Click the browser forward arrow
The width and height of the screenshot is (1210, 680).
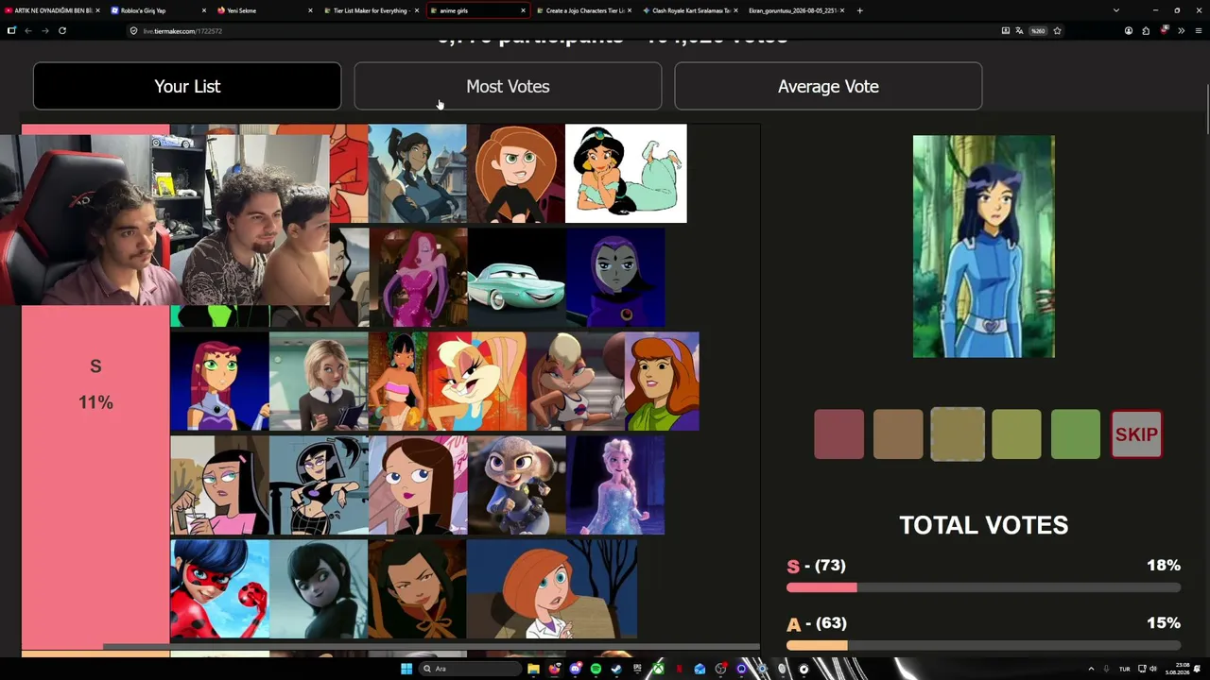click(x=44, y=30)
